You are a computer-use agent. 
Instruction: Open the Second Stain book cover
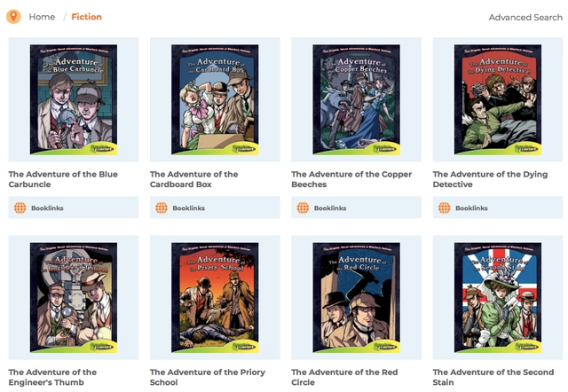(x=498, y=297)
